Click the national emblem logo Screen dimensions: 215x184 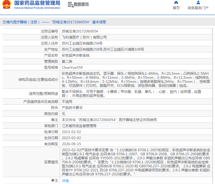6,5
